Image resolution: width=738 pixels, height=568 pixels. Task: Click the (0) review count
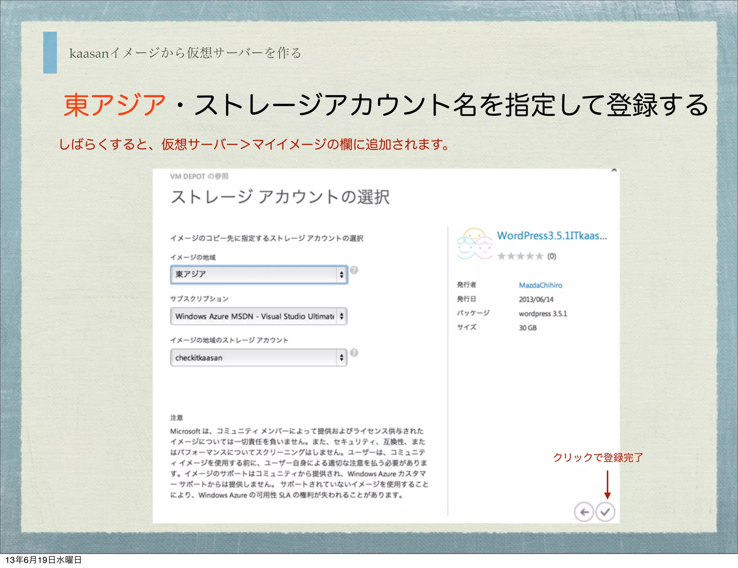click(552, 256)
